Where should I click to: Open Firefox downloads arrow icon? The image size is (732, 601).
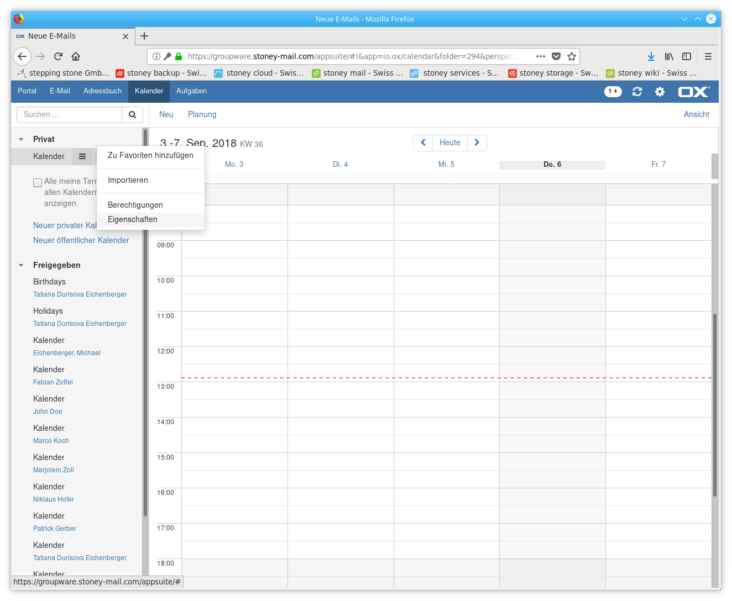651,56
